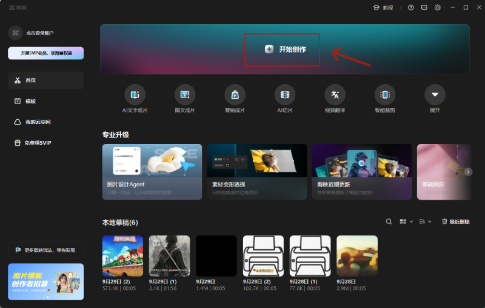
Task: Click the 剪映 logo in title bar
Action: coord(18,8)
